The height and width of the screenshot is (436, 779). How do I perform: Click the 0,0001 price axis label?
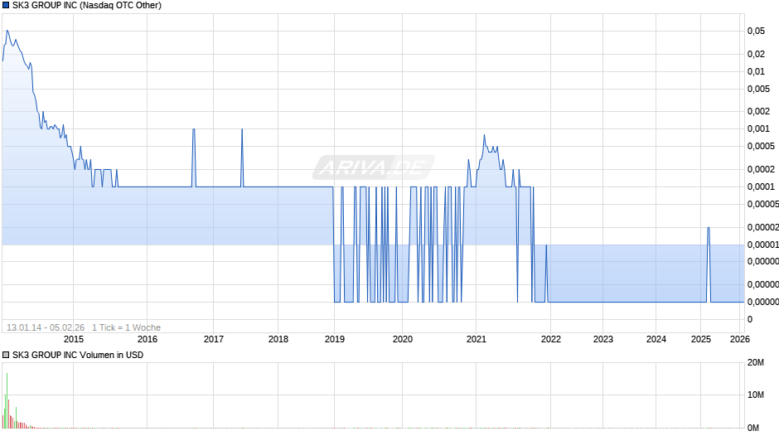click(761, 187)
